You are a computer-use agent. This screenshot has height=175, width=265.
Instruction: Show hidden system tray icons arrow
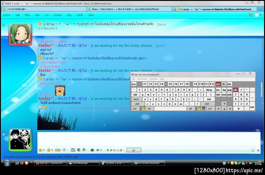pyautogui.click(x=228, y=163)
